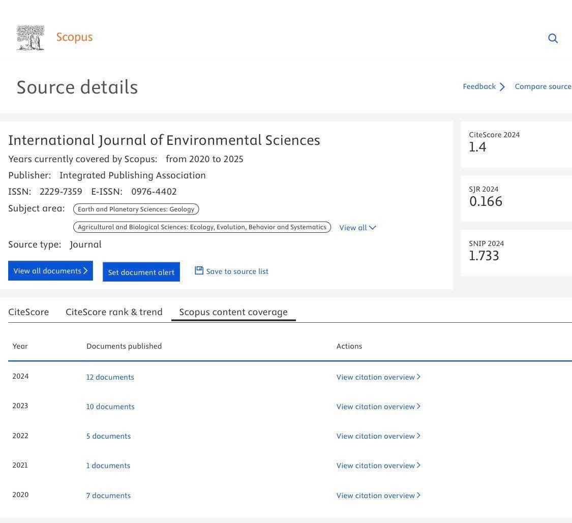Image resolution: width=572 pixels, height=523 pixels.
Task: Open Compare sources page
Action: click(543, 86)
